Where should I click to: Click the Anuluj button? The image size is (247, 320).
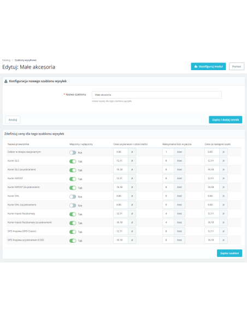tap(13, 119)
